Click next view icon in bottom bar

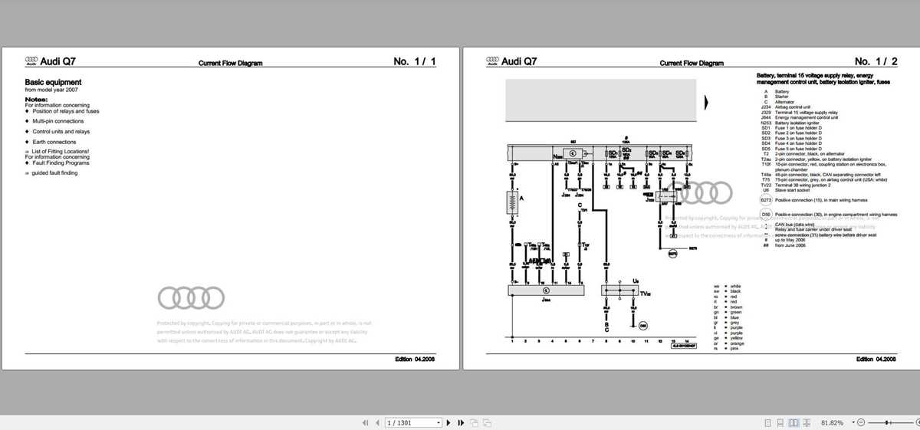(485, 422)
